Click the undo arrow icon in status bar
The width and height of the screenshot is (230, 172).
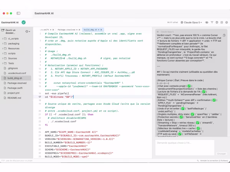(x=198, y=161)
